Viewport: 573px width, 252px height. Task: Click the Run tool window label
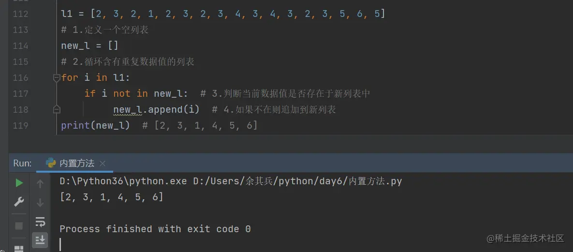tap(22, 163)
